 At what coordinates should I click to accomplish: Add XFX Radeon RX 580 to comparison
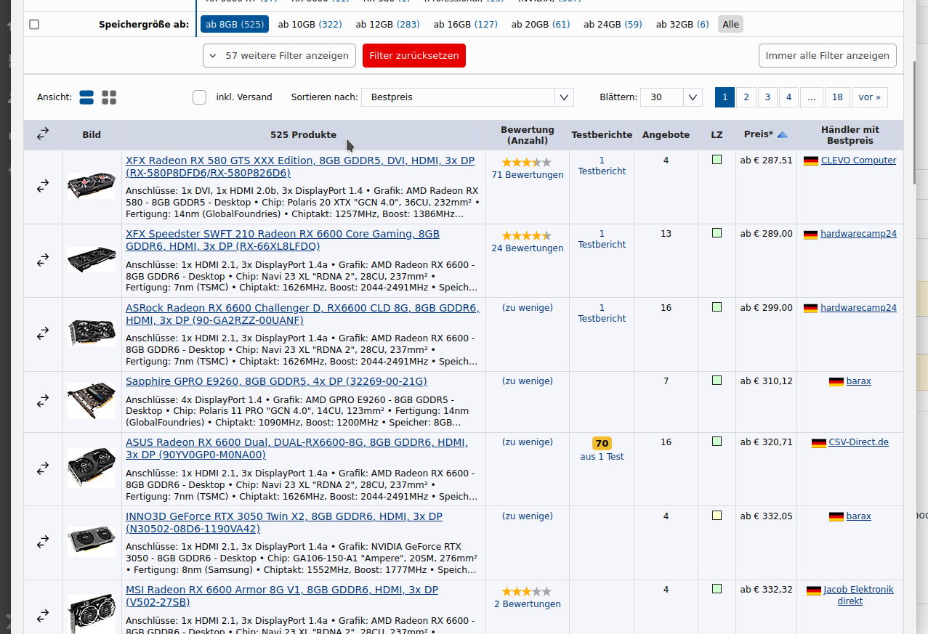pos(43,186)
